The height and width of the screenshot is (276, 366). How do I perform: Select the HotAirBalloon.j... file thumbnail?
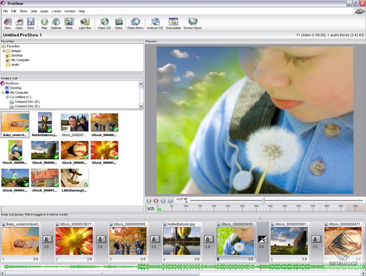(44, 125)
